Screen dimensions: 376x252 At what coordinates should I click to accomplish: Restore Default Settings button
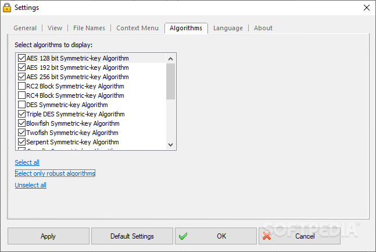[132, 236]
